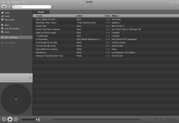This screenshot has width=179, height=123.
Task: Toggle repeat mode
Action: (x=161, y=119)
